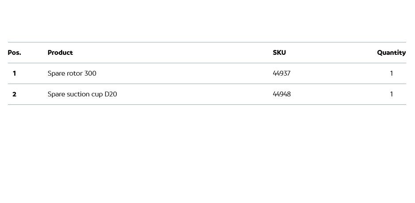This screenshot has height=203, width=415.
Task: Select position number 1 cell
Action: (x=14, y=73)
